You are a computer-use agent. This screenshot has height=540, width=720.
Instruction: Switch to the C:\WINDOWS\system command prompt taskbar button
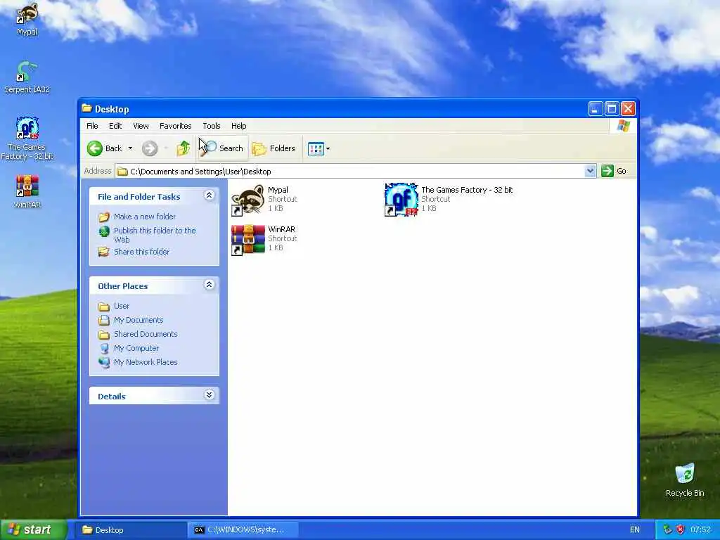click(243, 530)
